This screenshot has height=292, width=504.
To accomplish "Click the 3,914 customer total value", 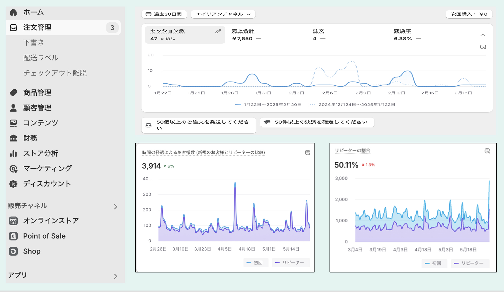I will click(x=151, y=166).
